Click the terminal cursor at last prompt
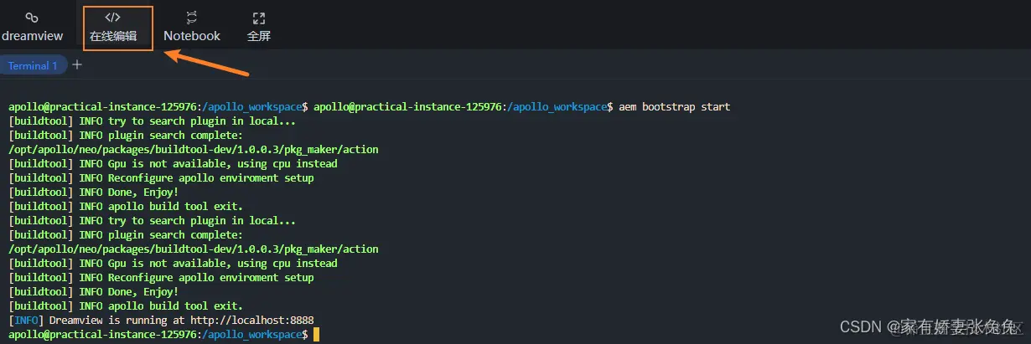Screen dimensions: 1031x344 pos(315,335)
